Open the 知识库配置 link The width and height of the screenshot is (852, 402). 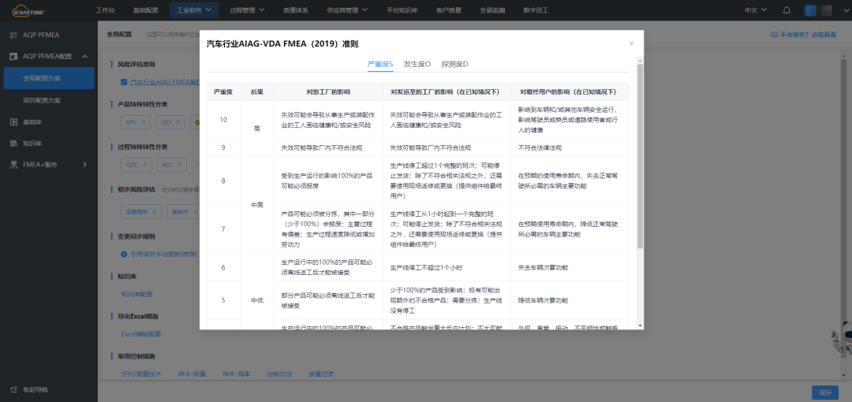(x=137, y=295)
